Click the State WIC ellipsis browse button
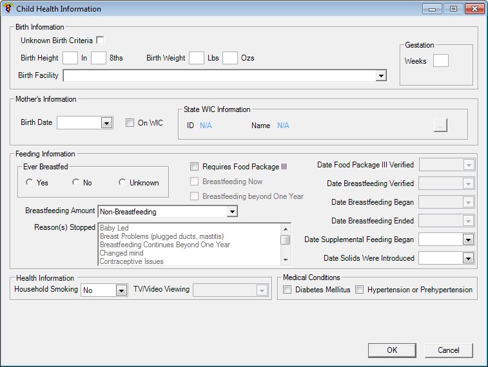488x367 pixels. tap(440, 126)
